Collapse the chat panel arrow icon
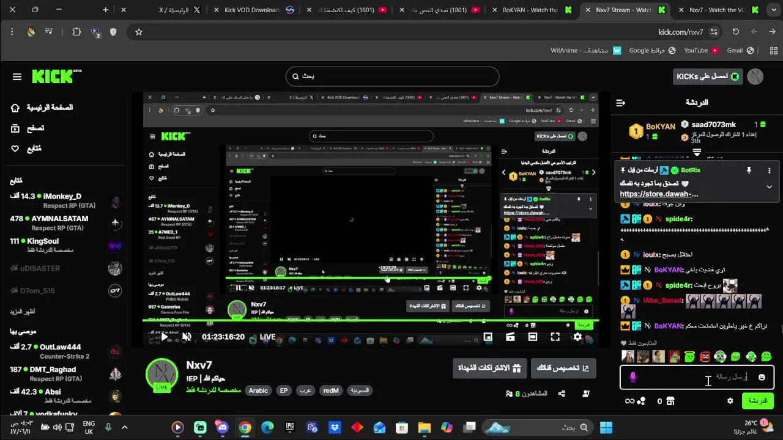This screenshot has width=783, height=440. (620, 103)
